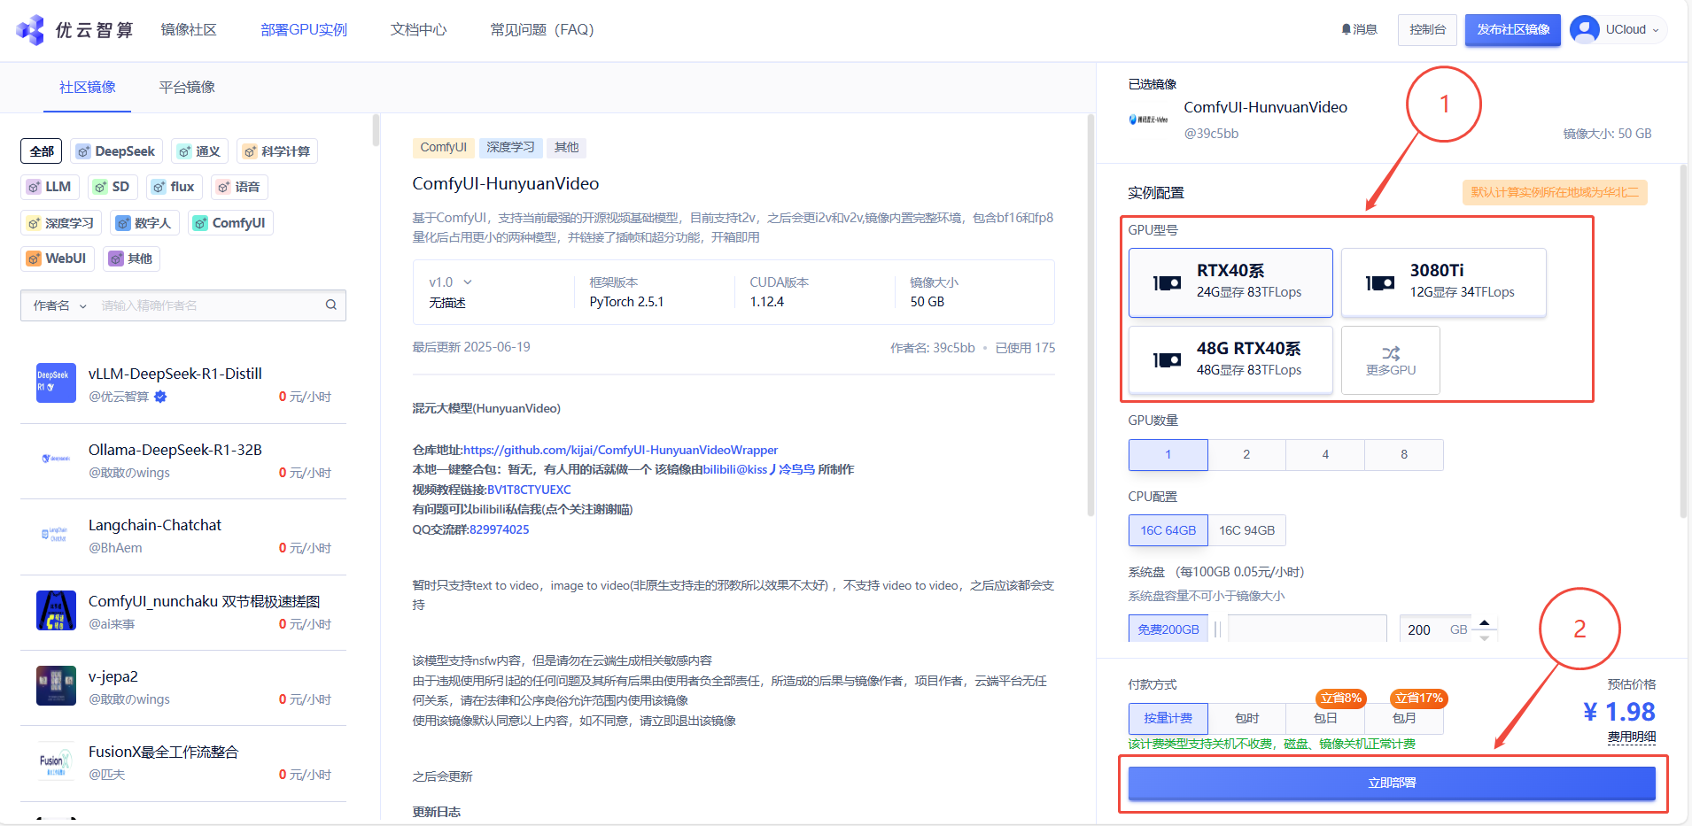The image size is (1692, 826).
Task: Click the 立即部署 button
Action: [x=1392, y=783]
